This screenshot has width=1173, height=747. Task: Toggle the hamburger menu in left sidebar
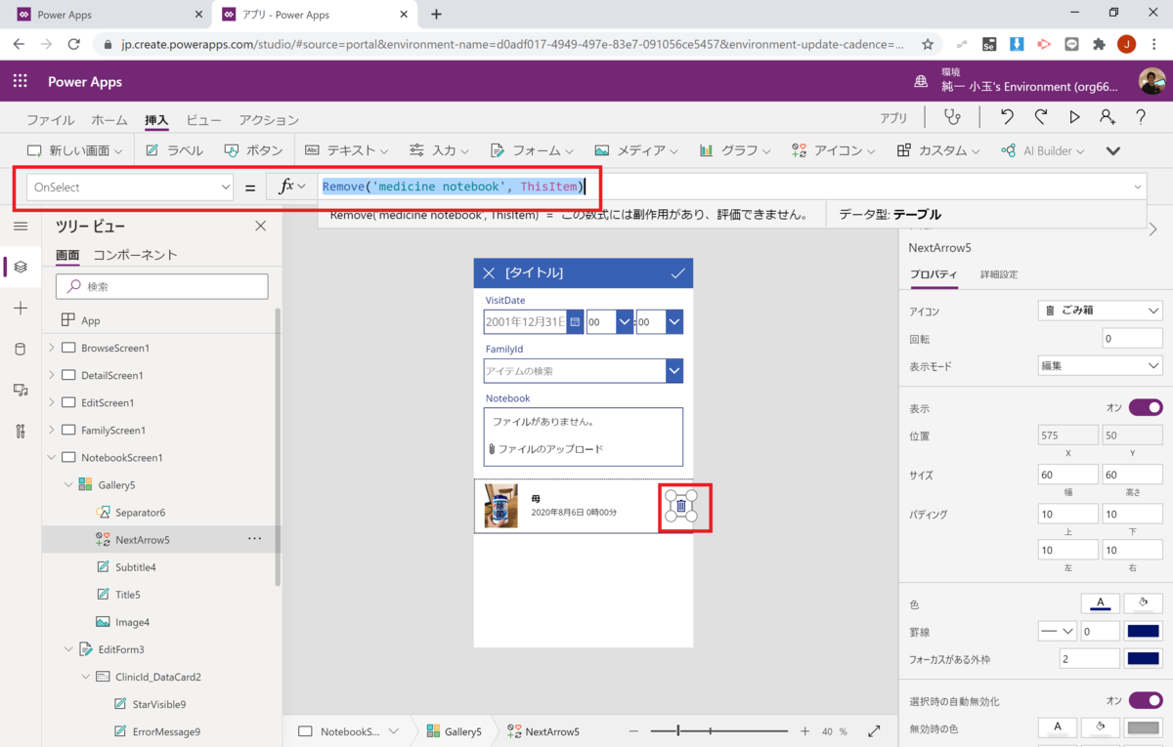click(x=21, y=226)
